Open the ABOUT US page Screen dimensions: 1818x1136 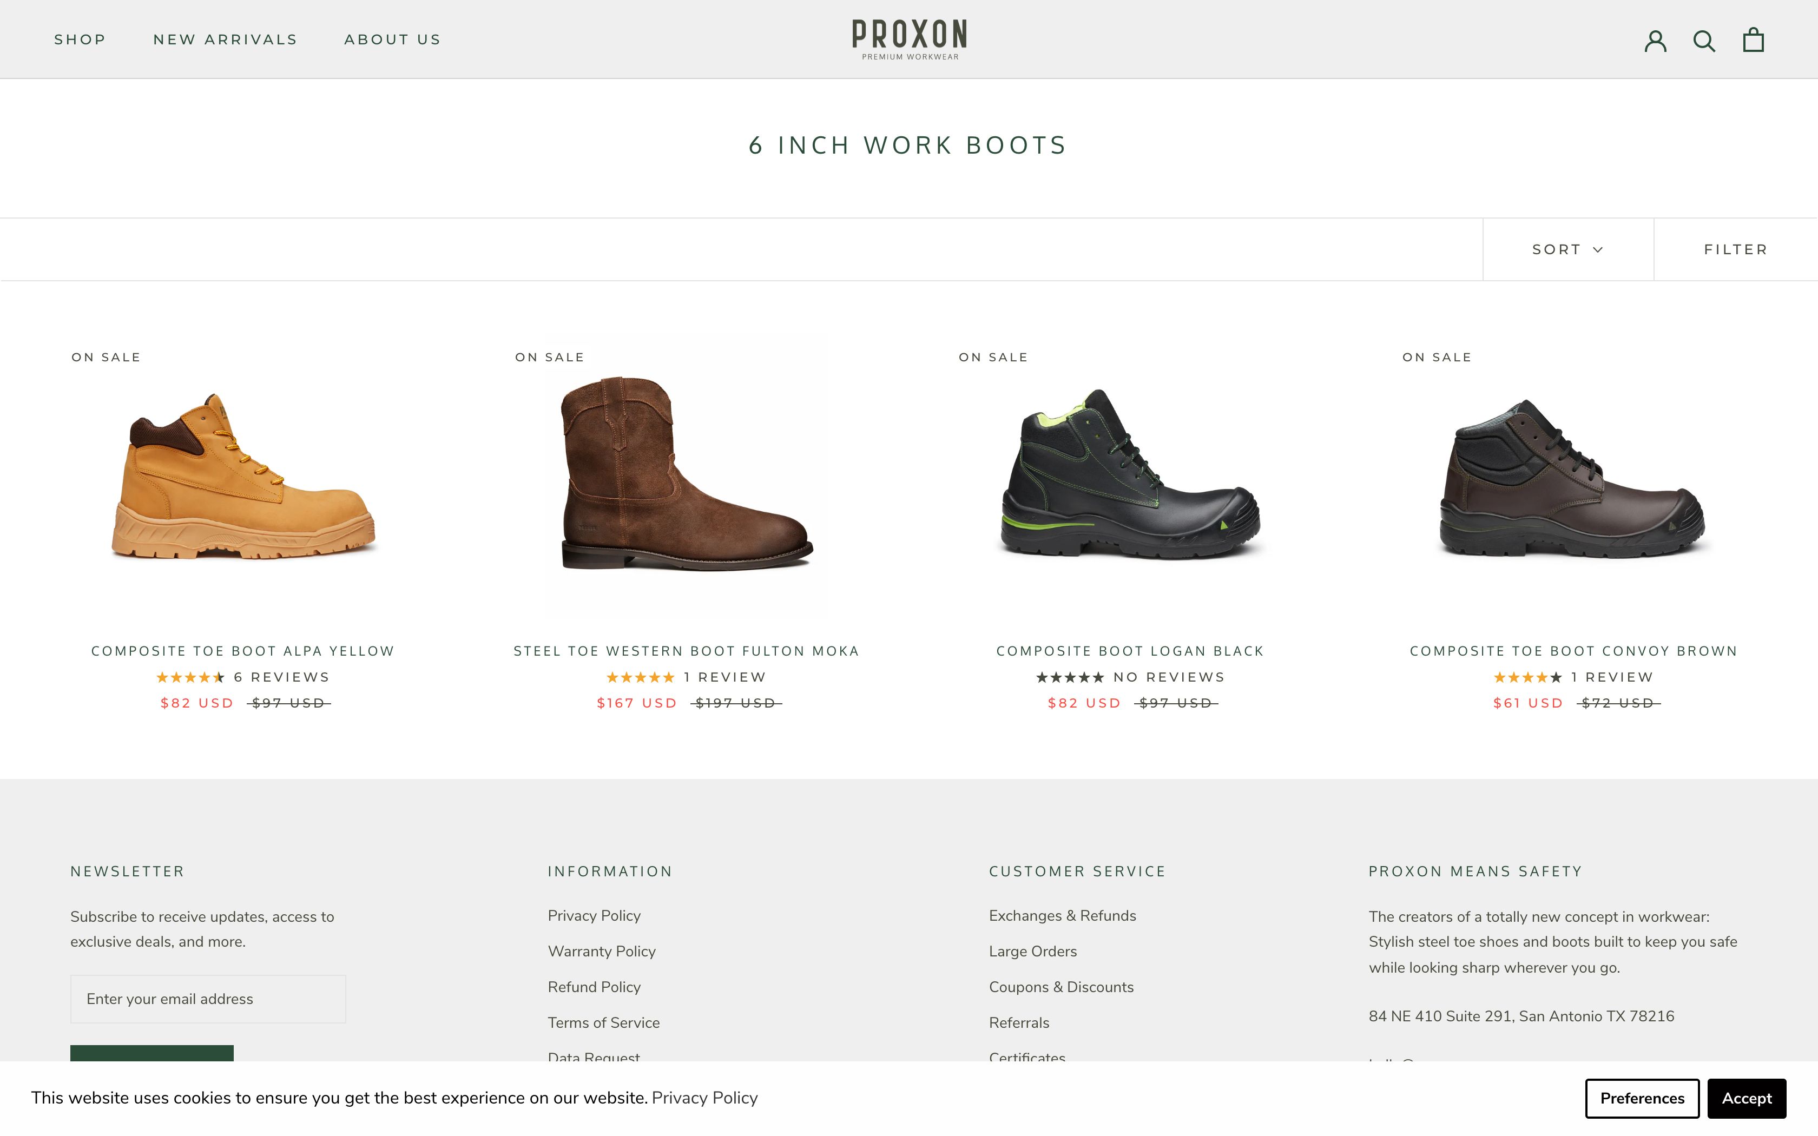click(392, 39)
